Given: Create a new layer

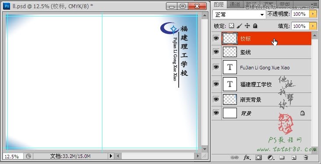Looking at the screenshot, I should click(294, 157).
